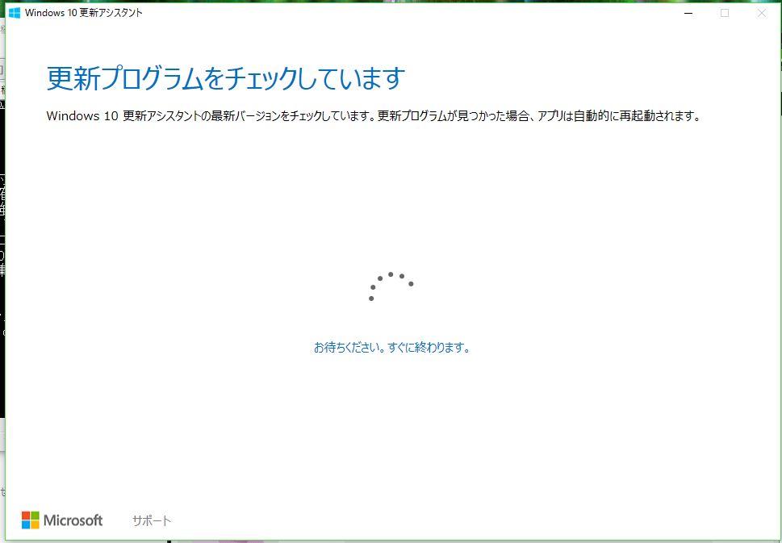Click the text お待ちください。すぐに終わります。
The height and width of the screenshot is (543, 782).
tap(392, 348)
